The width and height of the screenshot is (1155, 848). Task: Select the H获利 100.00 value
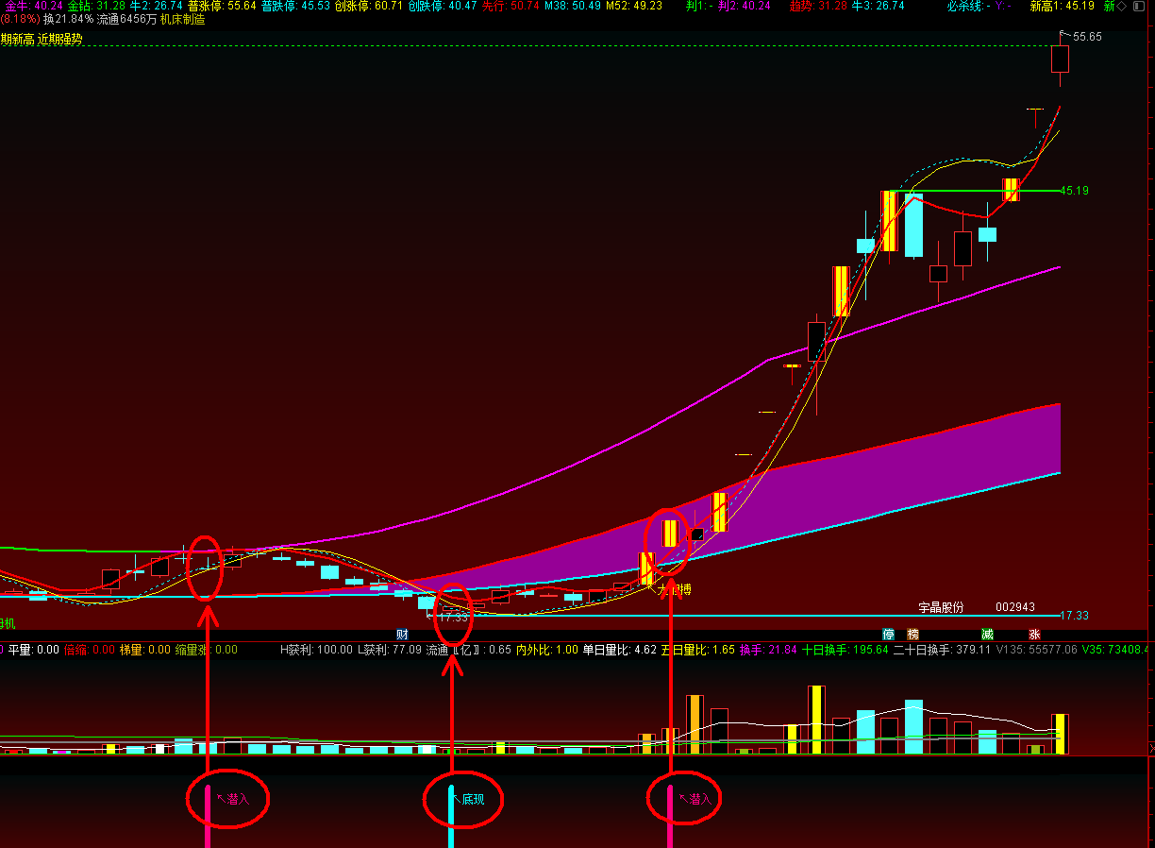click(x=316, y=650)
